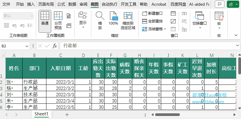Expand the Macros (宏) dropdown arrow
This screenshot has width=241, height=119.
(x=219, y=28)
